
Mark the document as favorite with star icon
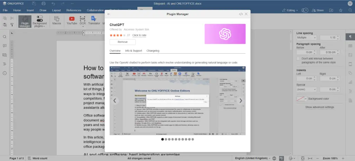pyautogui.click(x=340, y=10)
